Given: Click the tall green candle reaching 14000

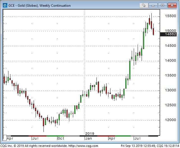Looking at the screenshot, I should pyautogui.click(x=130, y=70).
